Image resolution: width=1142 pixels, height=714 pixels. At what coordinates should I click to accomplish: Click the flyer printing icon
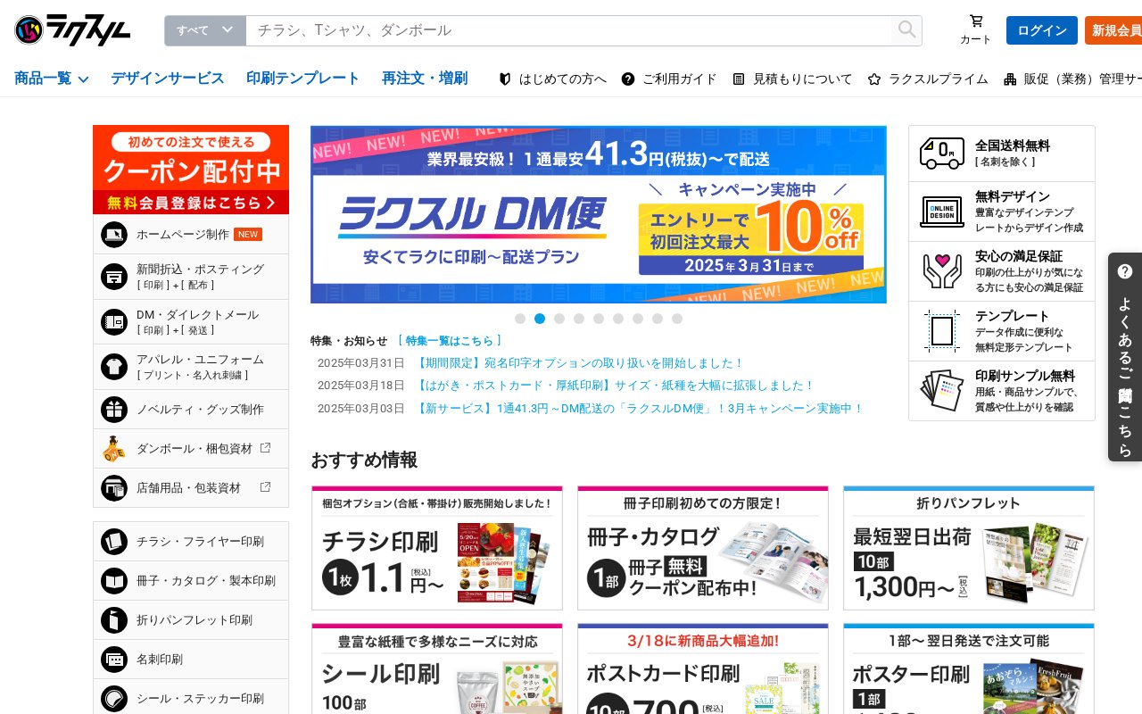pyautogui.click(x=114, y=542)
